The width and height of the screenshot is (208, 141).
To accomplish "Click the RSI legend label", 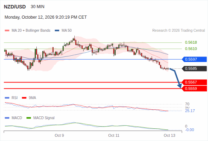I will click(14, 98).
